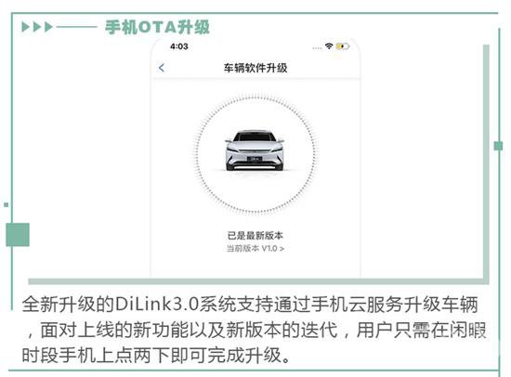Image resolution: width=511 pixels, height=377 pixels.
Task: Click the 车辆软件升级 page title
Action: point(255,68)
